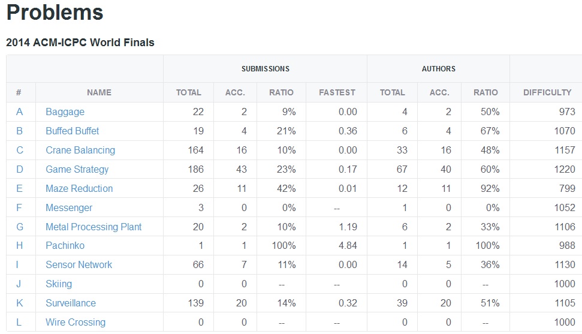Click the submissions ACC. column header
The height and width of the screenshot is (334, 582).
(235, 92)
